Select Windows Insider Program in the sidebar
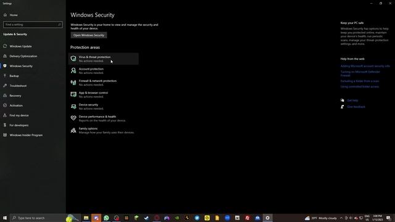Viewport: 395px width, 222px height. [33, 135]
